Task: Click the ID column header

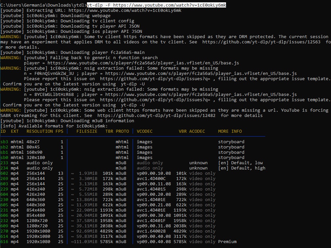Action: tap(3, 131)
